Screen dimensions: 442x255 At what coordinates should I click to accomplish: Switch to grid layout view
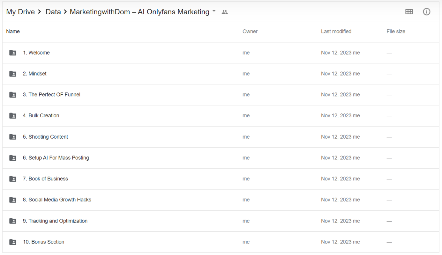pyautogui.click(x=409, y=12)
